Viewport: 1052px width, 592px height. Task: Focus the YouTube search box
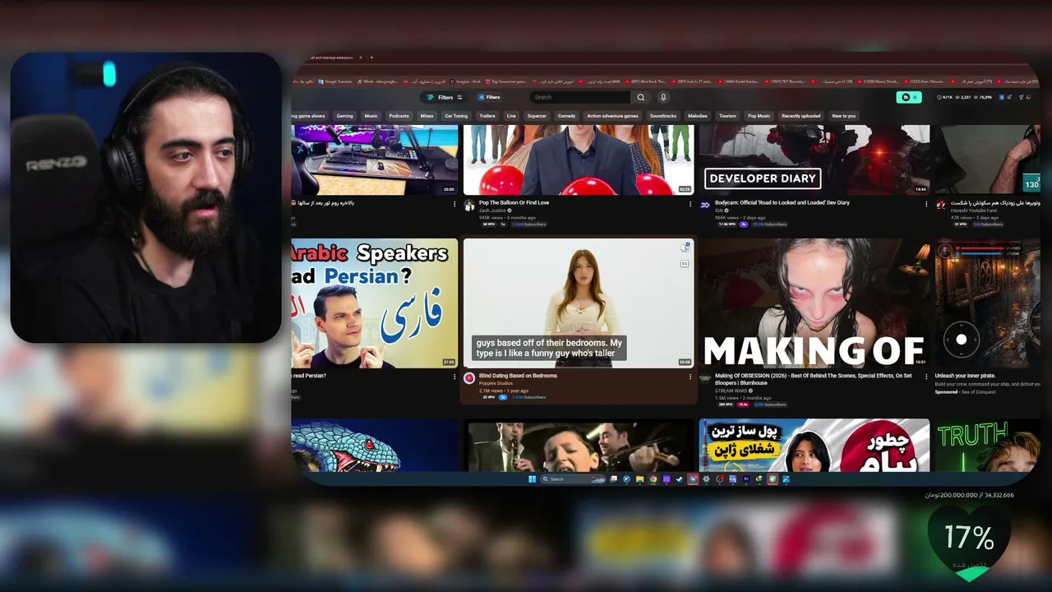580,97
